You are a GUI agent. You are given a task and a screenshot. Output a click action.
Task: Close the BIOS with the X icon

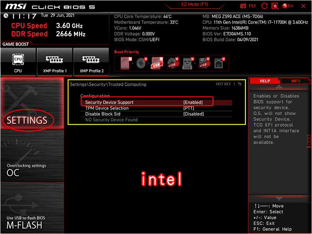pyautogui.click(x=303, y=6)
